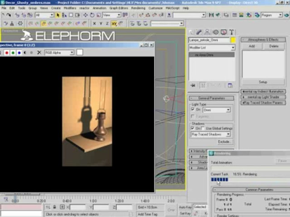Open the Rendering menu
Viewport: 290px width, 217px height.
138,8
